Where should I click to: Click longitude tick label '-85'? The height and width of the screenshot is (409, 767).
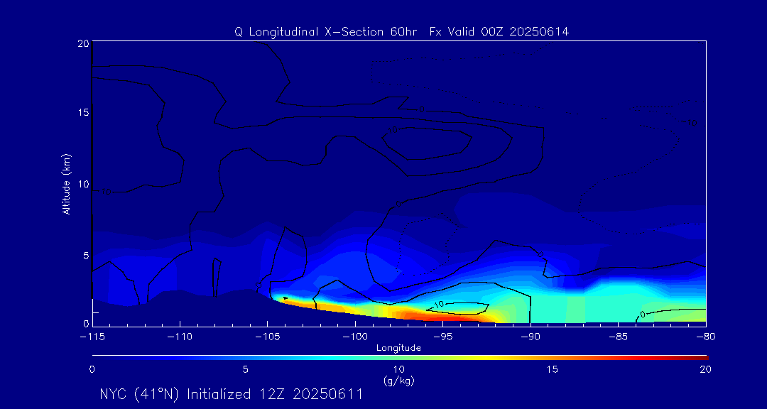point(619,337)
